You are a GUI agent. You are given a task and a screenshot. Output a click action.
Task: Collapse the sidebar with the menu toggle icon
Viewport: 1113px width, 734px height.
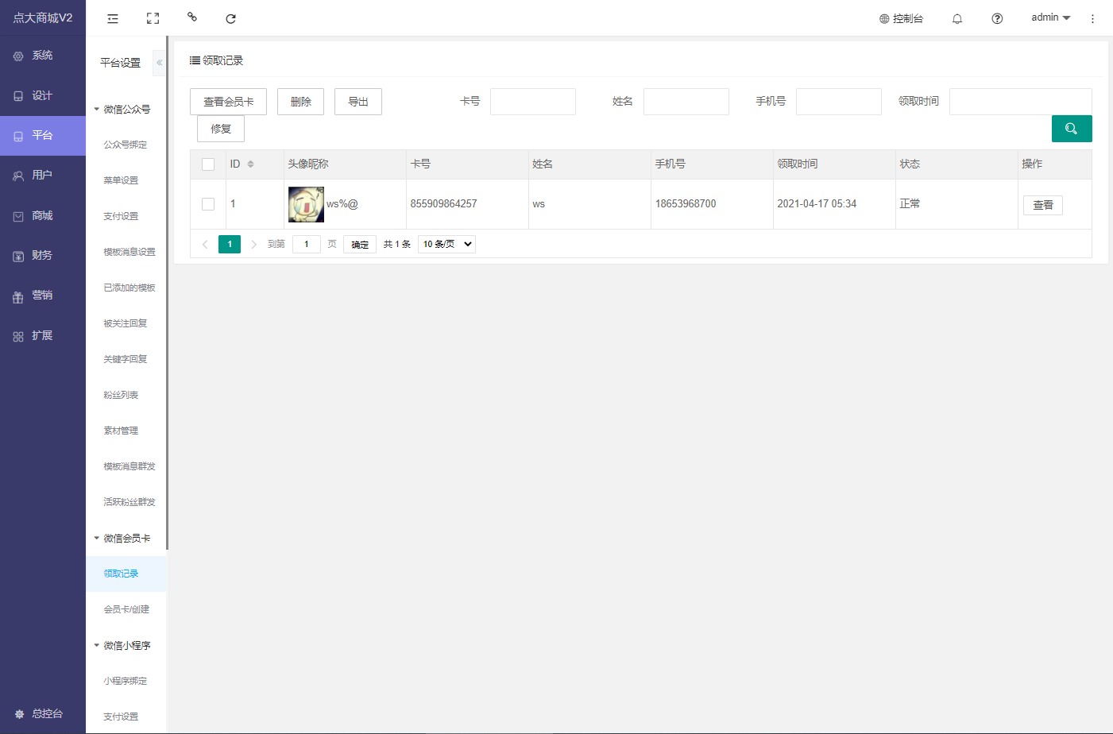click(x=113, y=18)
